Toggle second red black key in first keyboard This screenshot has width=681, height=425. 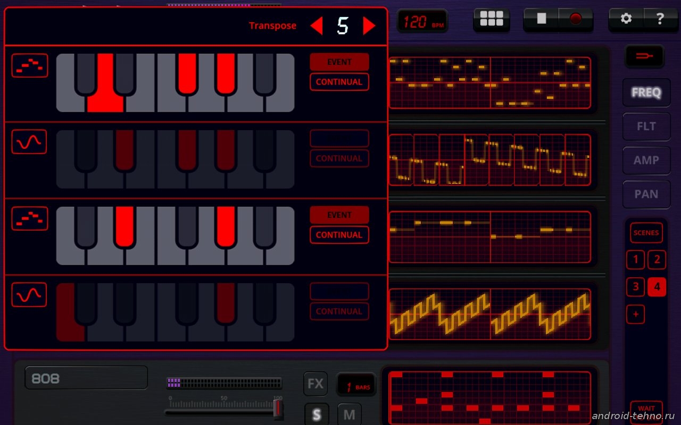click(226, 74)
